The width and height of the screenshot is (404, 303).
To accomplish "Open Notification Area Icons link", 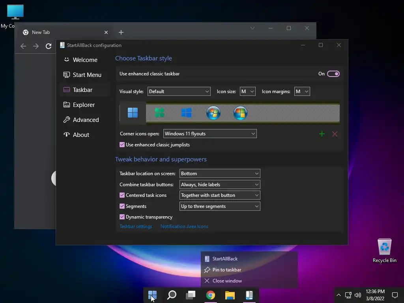I will 185,226.
